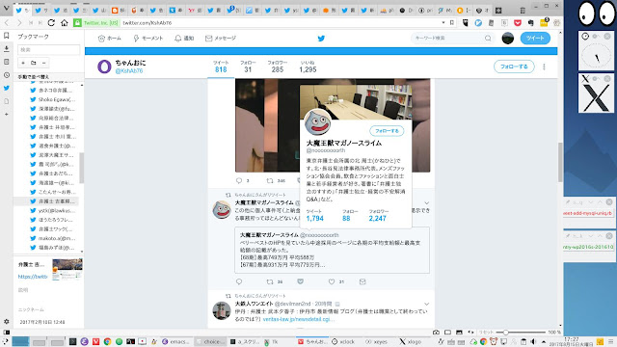Viewport: 617px width, 347px height.
Task: Open profile more options (three dots)
Action: (x=544, y=67)
